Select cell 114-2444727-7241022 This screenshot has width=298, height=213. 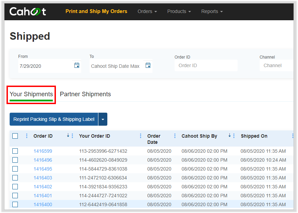click(103, 196)
